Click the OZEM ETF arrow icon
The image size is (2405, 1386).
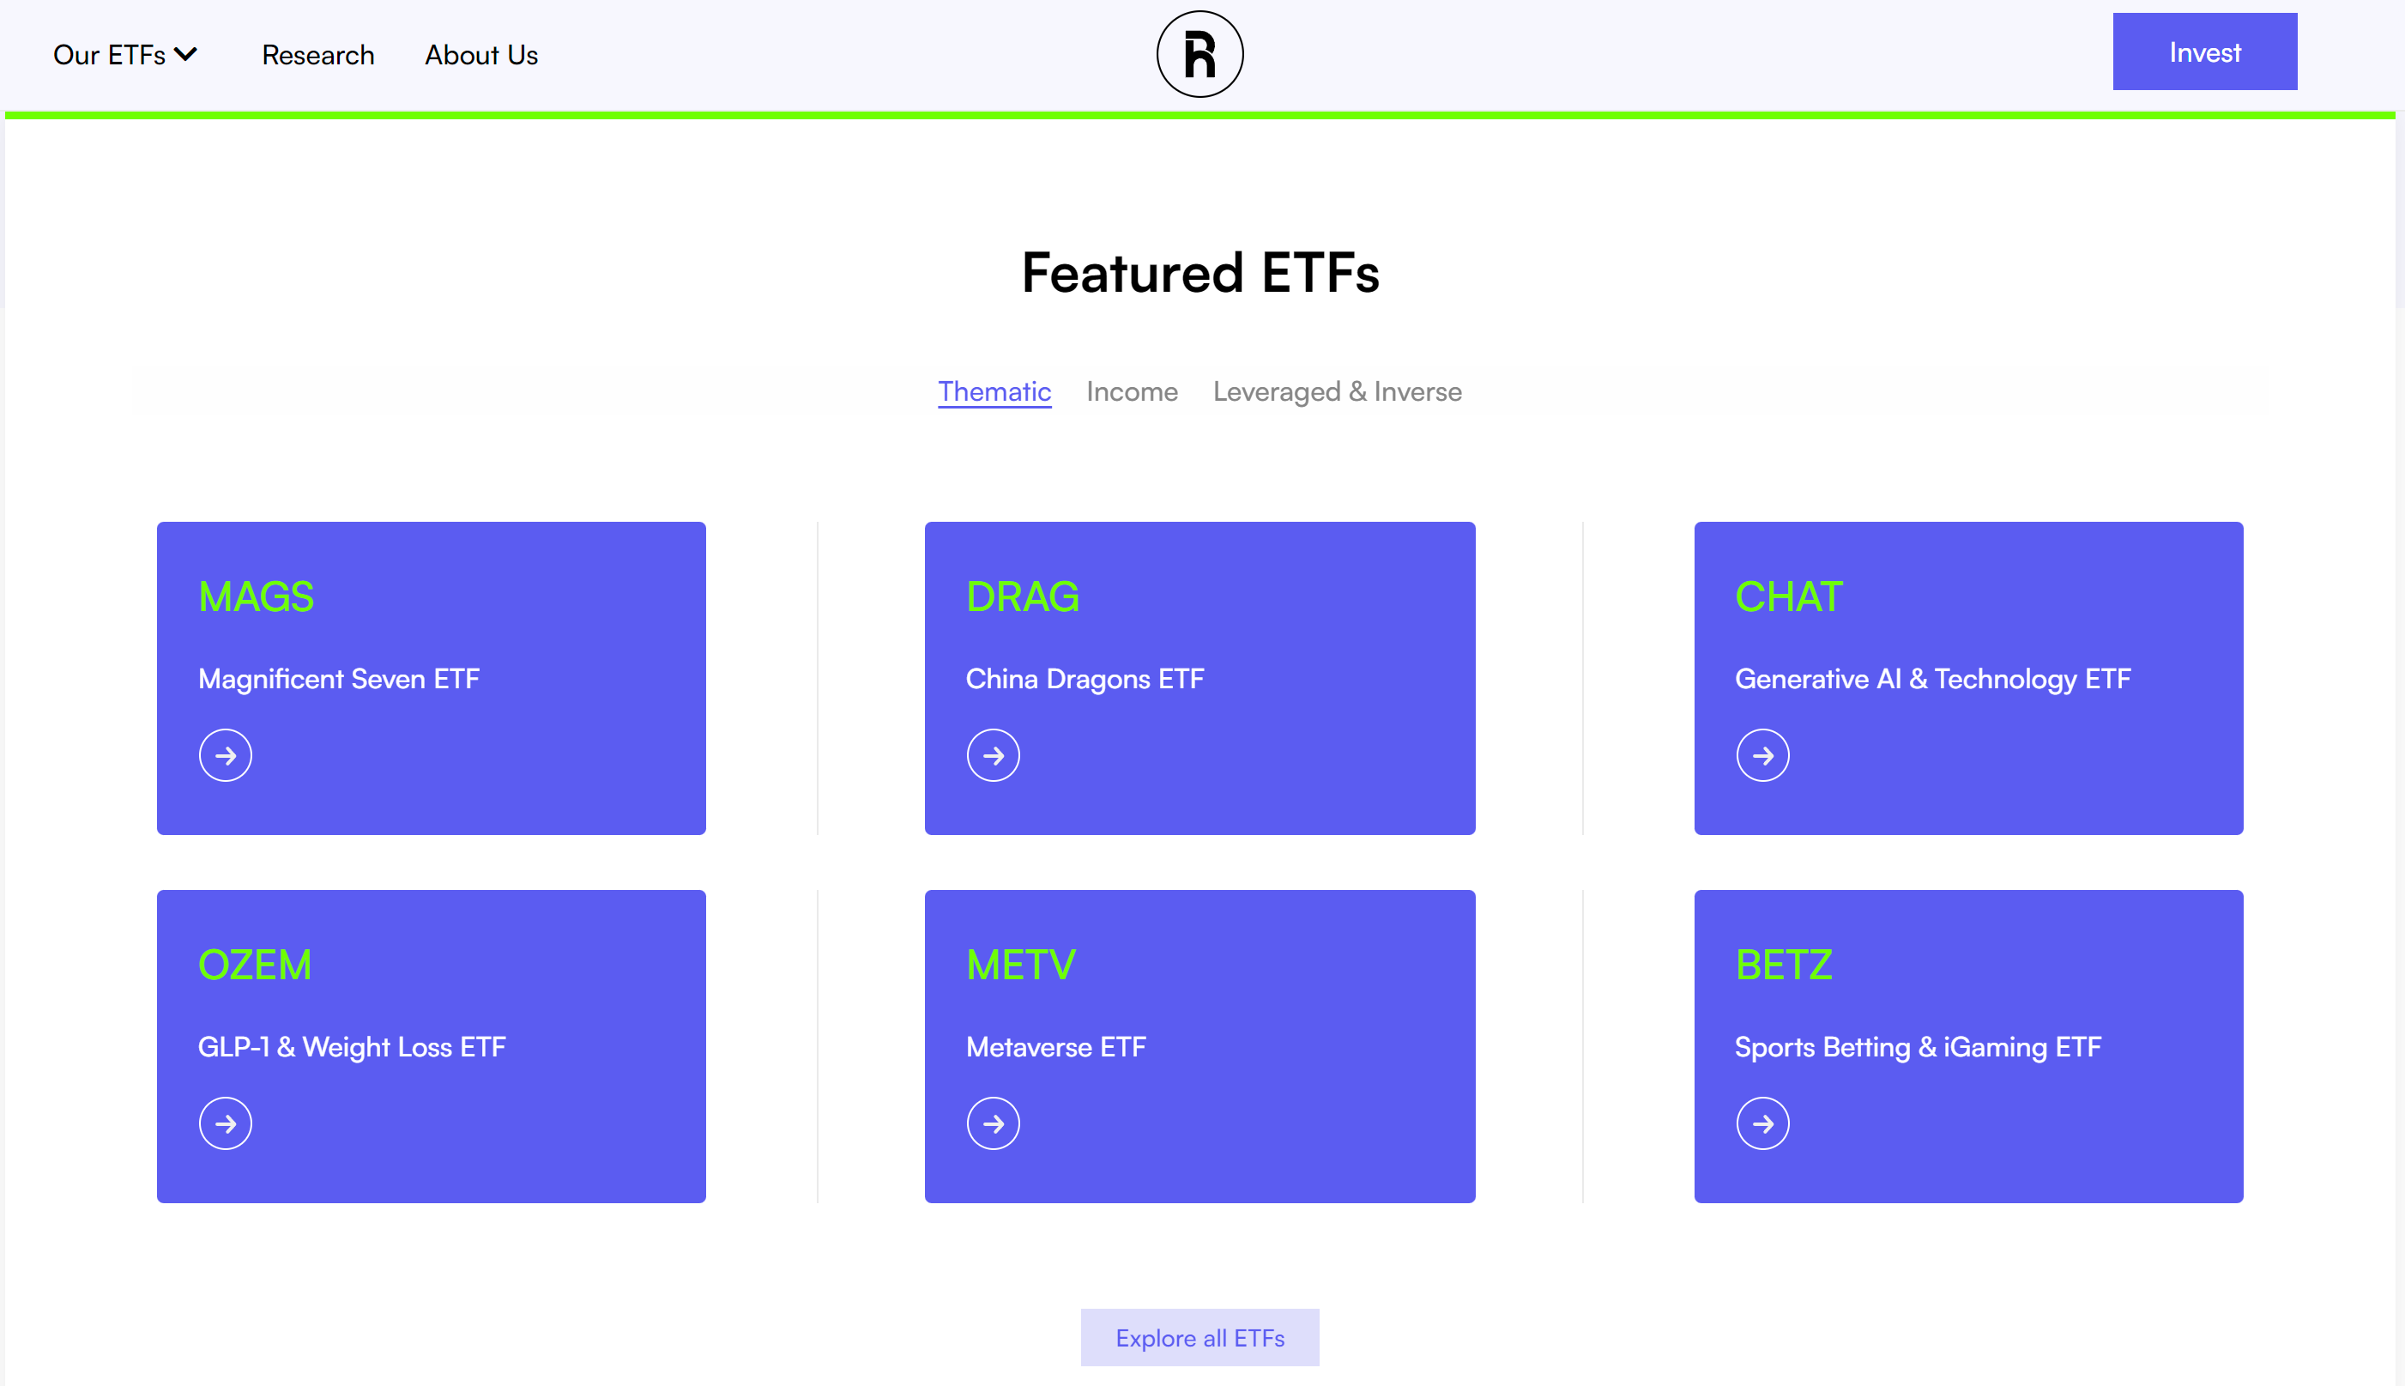[x=225, y=1123]
